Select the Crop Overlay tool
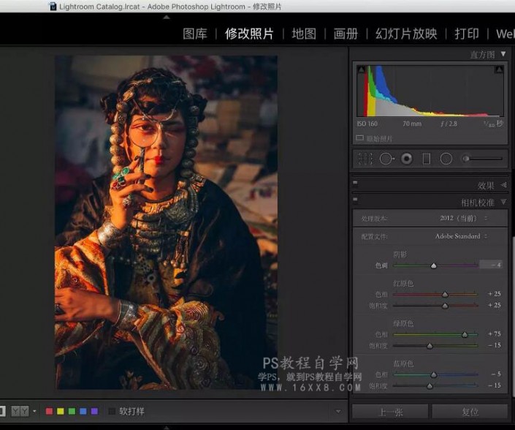 [x=365, y=159]
